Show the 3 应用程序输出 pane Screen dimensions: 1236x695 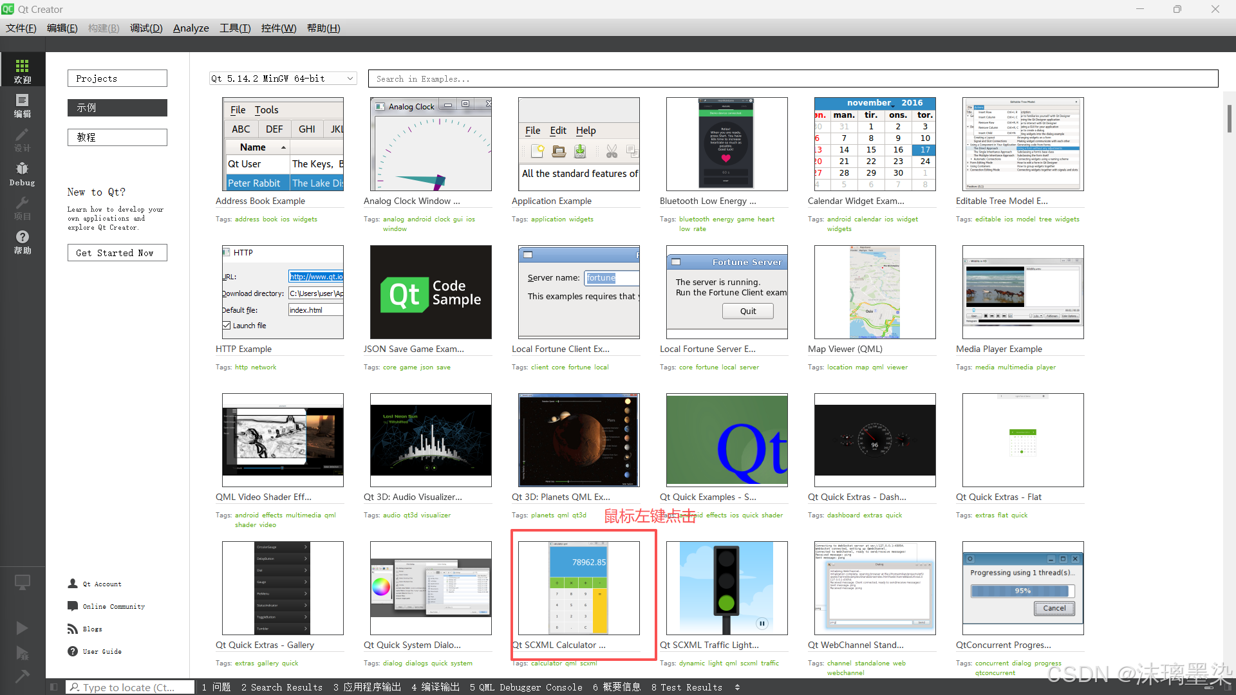pyautogui.click(x=367, y=687)
